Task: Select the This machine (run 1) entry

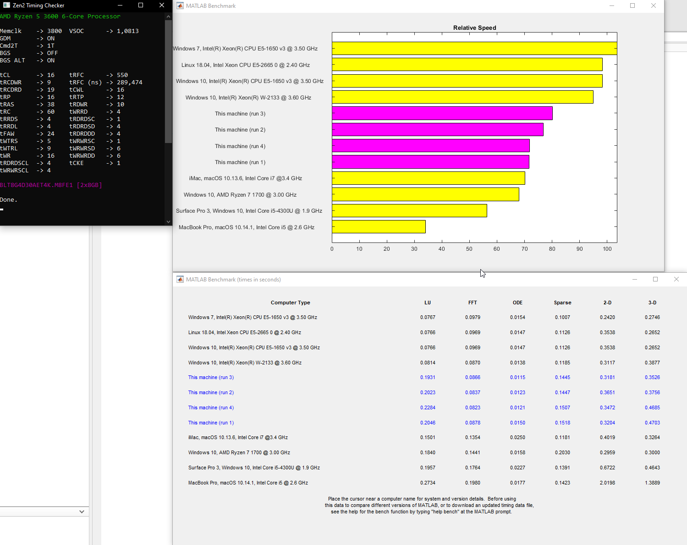Action: click(211, 423)
